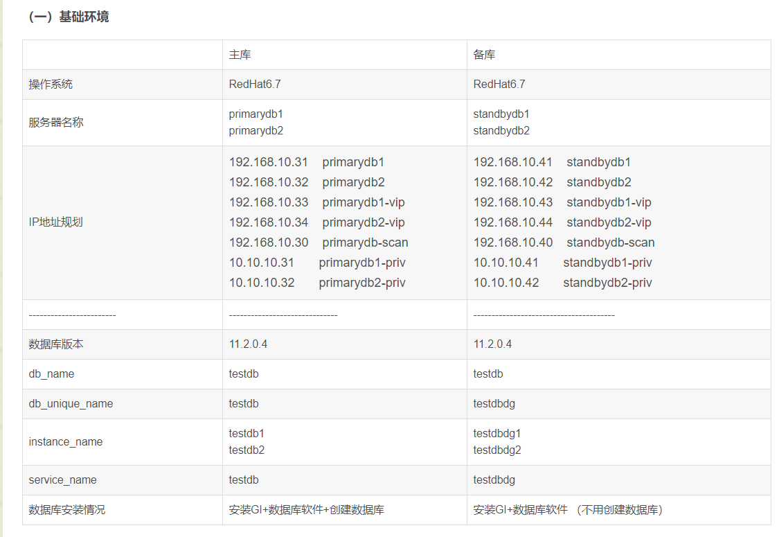Click the primarydb2-vip address line
Viewport: 779px width, 537px height.
coord(317,222)
